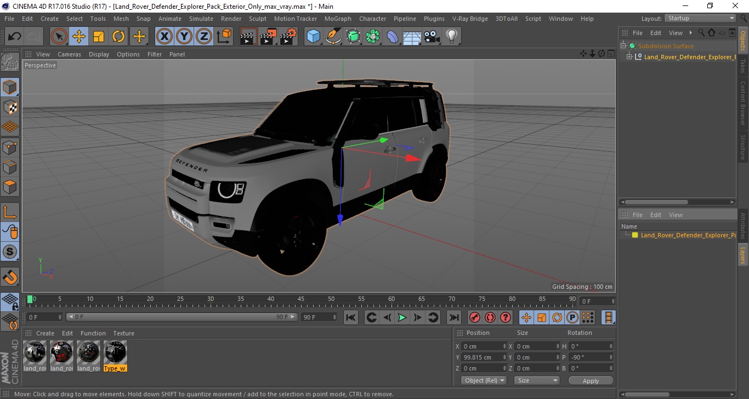Click the Undo arrow icon

[15, 37]
